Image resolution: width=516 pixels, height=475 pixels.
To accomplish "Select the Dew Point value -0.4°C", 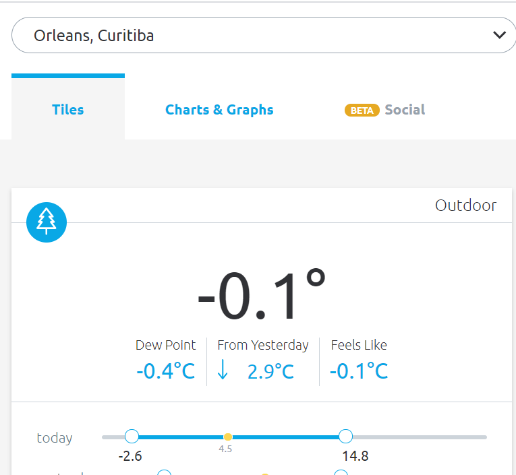I will [x=165, y=371].
